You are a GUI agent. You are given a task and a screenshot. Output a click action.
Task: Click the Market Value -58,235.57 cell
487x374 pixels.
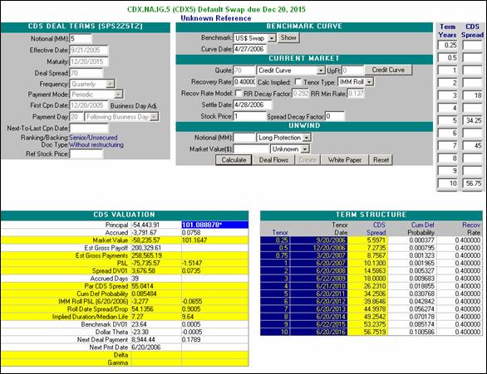[x=156, y=240]
